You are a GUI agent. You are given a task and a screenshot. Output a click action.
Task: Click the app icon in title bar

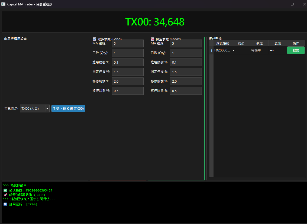[x=4, y=4]
